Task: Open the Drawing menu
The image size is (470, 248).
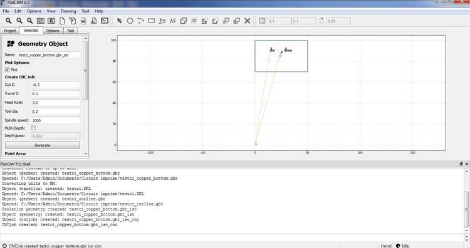Action: click(68, 11)
